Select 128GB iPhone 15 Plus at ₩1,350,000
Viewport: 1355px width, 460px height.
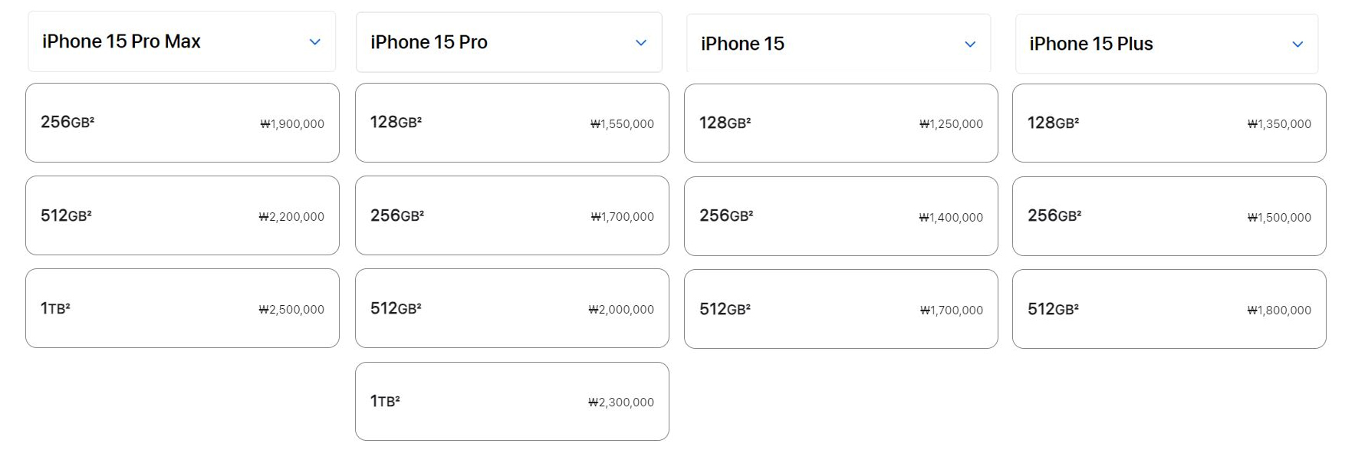[1169, 123]
